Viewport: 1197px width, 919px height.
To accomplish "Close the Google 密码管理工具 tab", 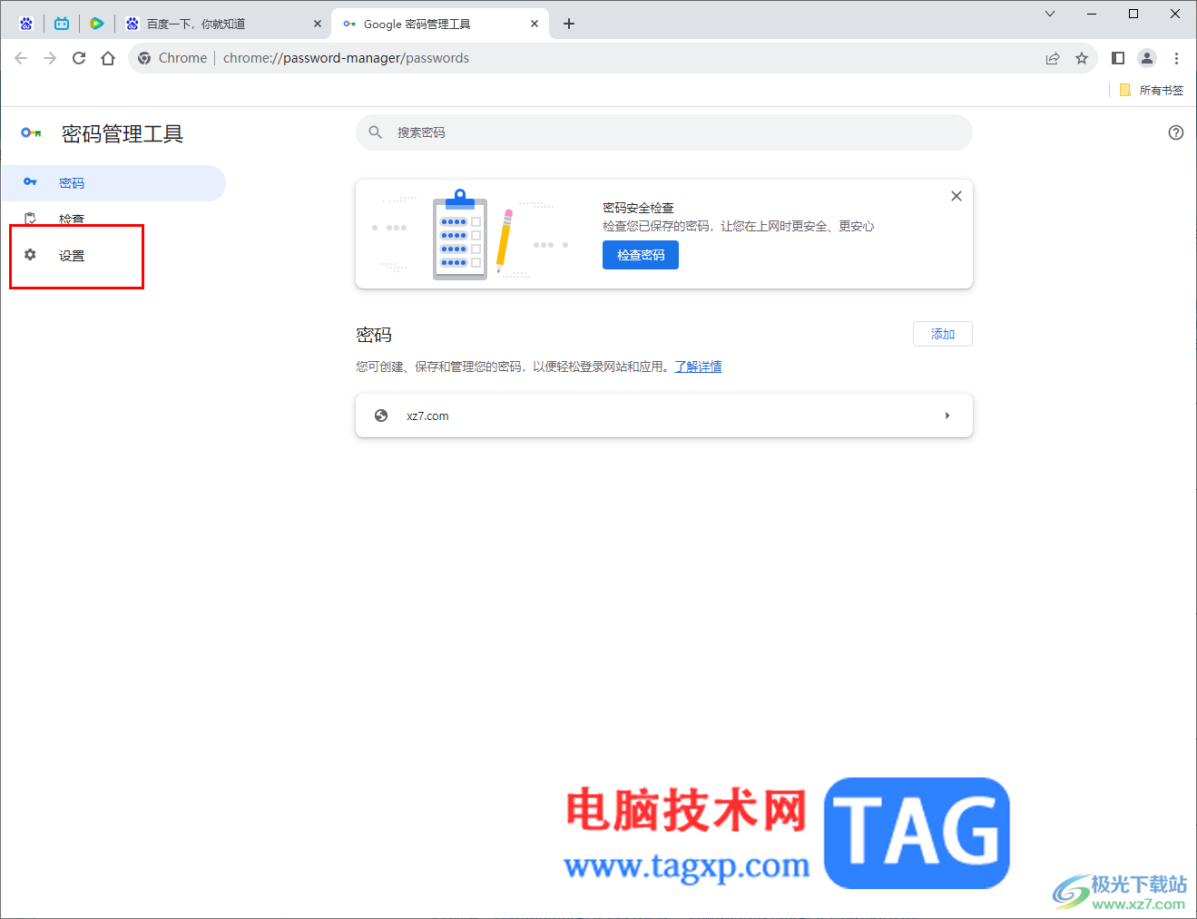I will tap(535, 24).
